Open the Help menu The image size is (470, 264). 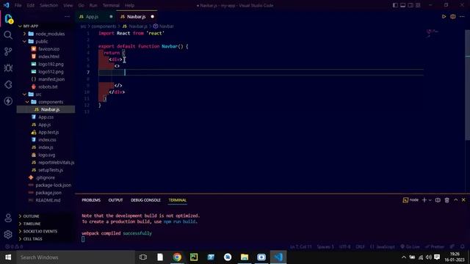pyautogui.click(x=129, y=5)
